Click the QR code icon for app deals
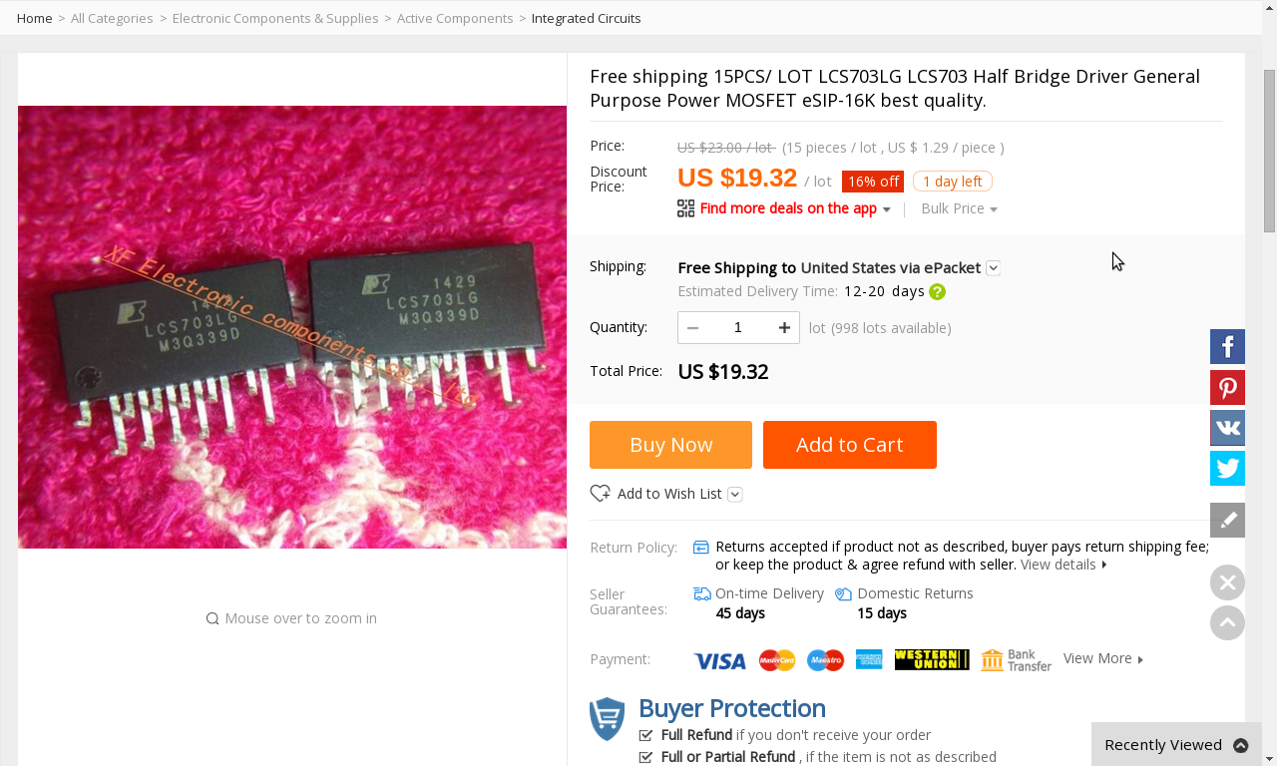1277x766 pixels. (685, 208)
